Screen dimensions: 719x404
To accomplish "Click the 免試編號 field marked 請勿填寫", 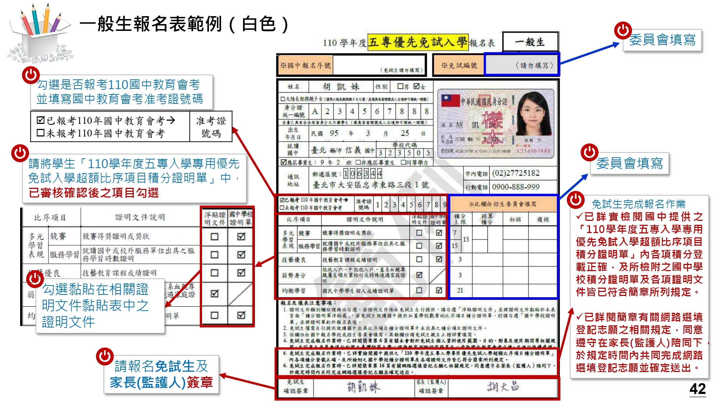I will pyautogui.click(x=521, y=65).
